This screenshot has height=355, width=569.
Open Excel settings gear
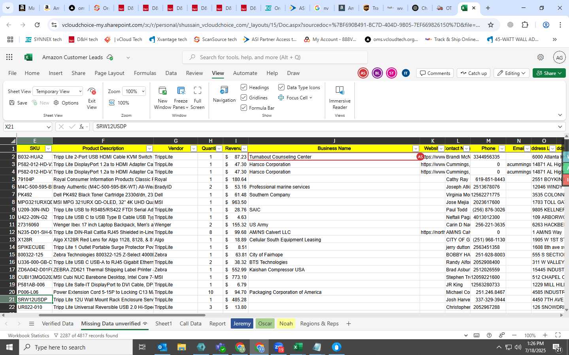(x=541, y=57)
